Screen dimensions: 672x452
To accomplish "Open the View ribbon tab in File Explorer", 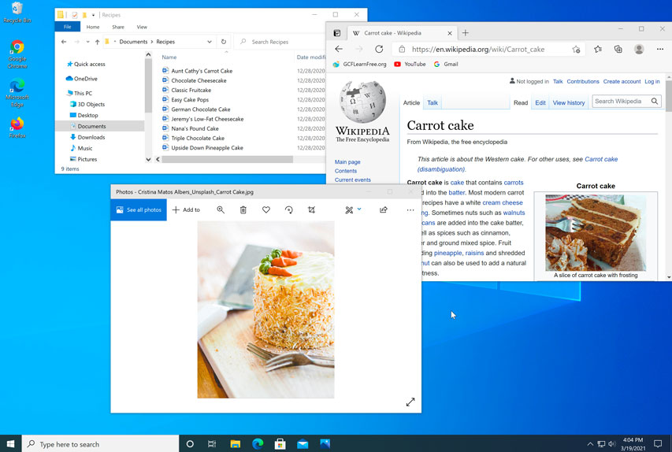I will pyautogui.click(x=142, y=27).
